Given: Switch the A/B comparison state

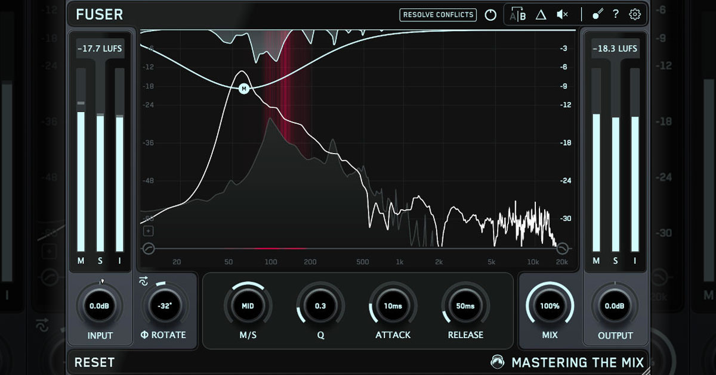Looking at the screenshot, I should 518,15.
